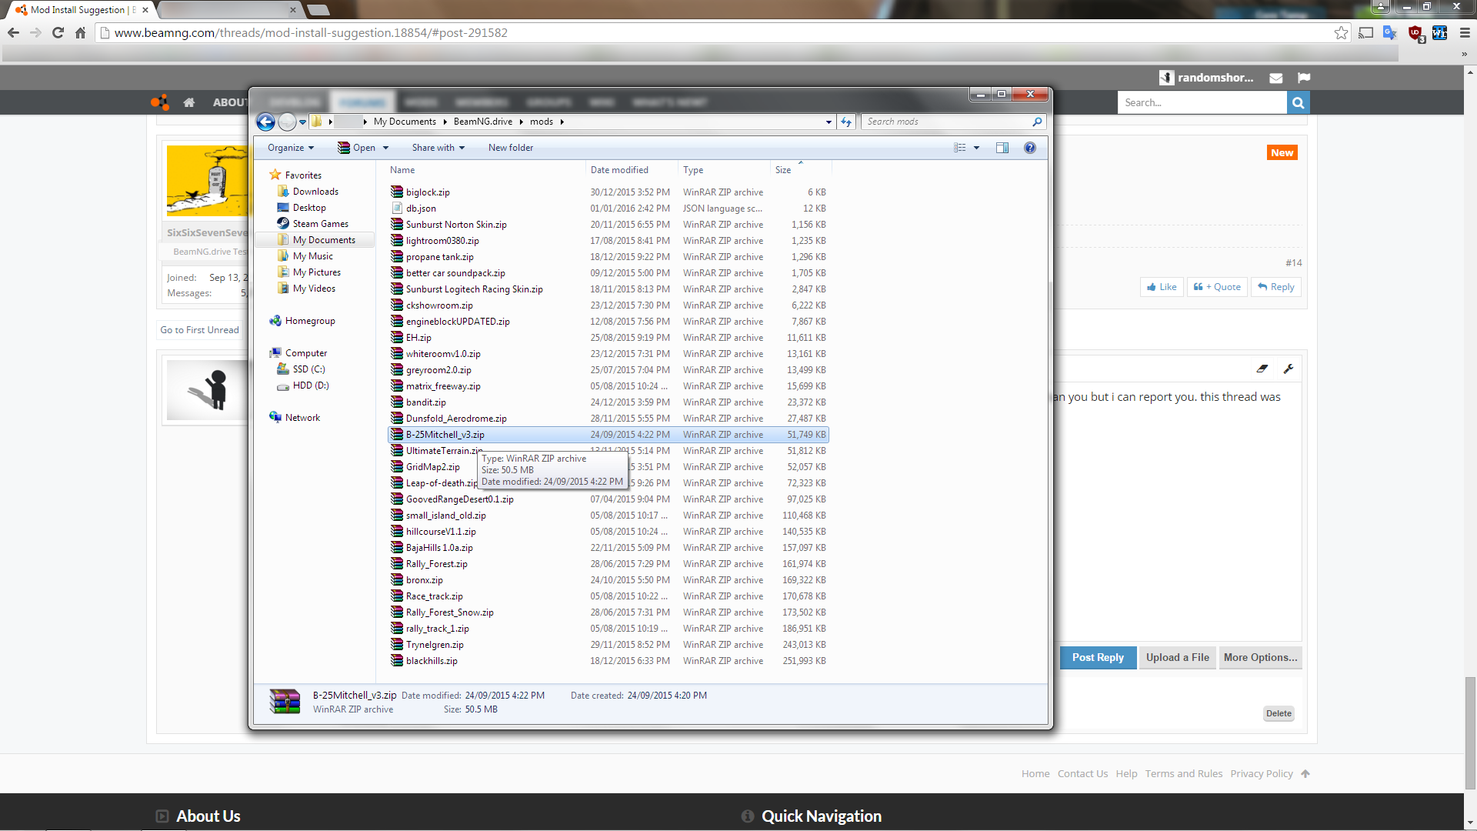Click the editor eraser icon
Screen dimensions: 1477x831
click(1262, 369)
